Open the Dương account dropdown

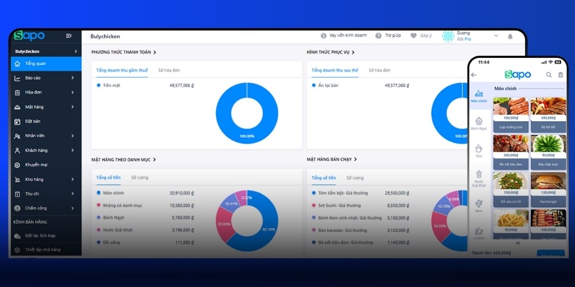point(496,36)
